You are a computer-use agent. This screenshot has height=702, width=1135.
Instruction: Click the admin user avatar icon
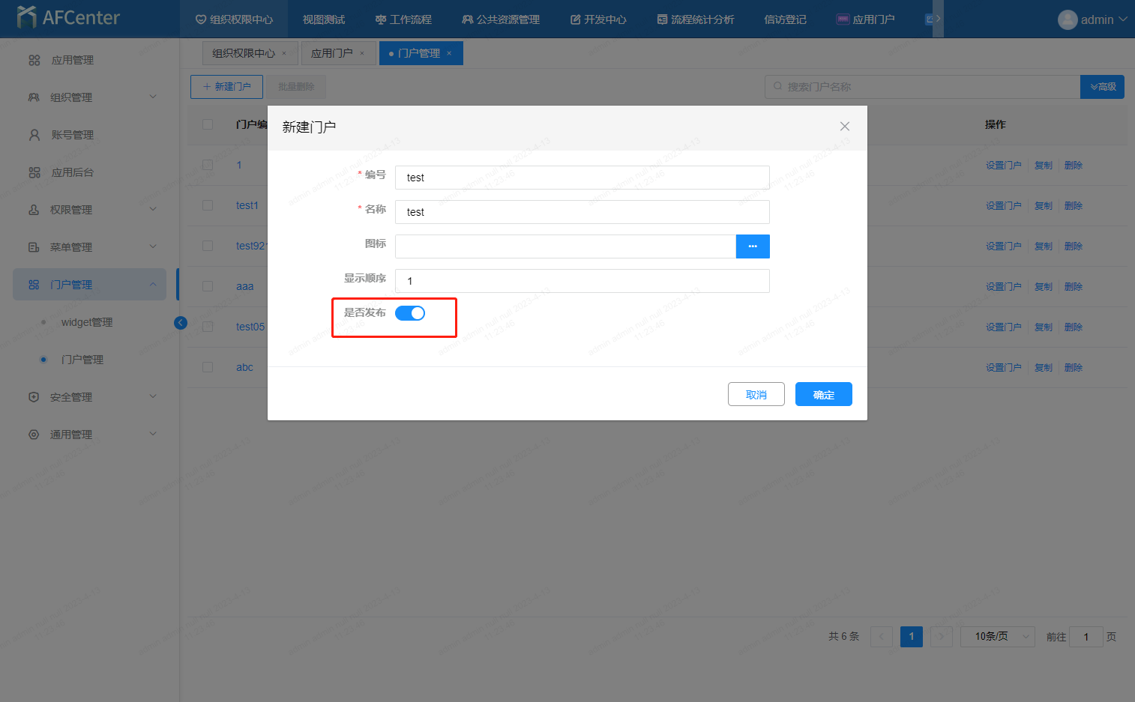pos(1067,19)
